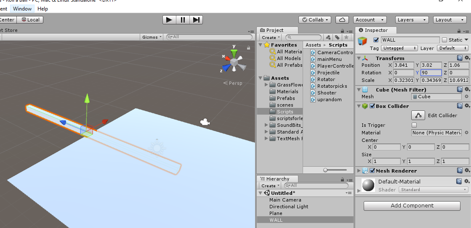Open the Account dropdown

point(370,20)
